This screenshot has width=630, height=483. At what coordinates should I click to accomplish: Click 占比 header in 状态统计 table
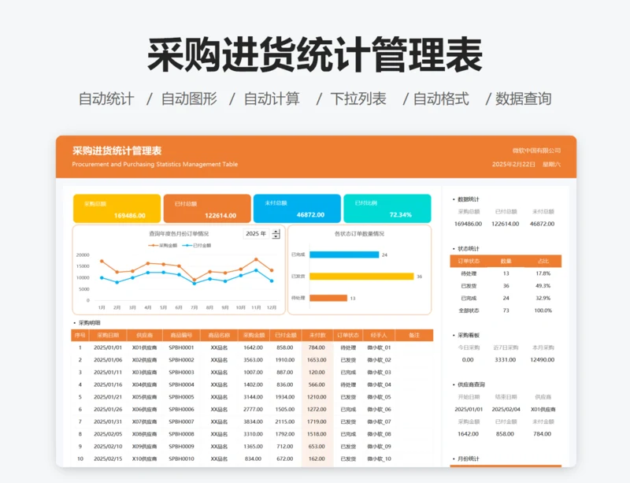pos(543,261)
